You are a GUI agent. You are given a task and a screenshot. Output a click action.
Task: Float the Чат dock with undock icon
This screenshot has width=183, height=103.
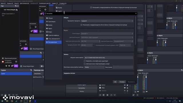[x=16, y=6]
